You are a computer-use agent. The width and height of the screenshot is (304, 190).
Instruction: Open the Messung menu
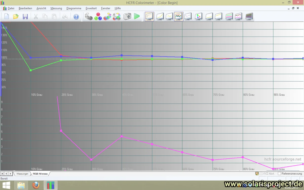(56, 8)
